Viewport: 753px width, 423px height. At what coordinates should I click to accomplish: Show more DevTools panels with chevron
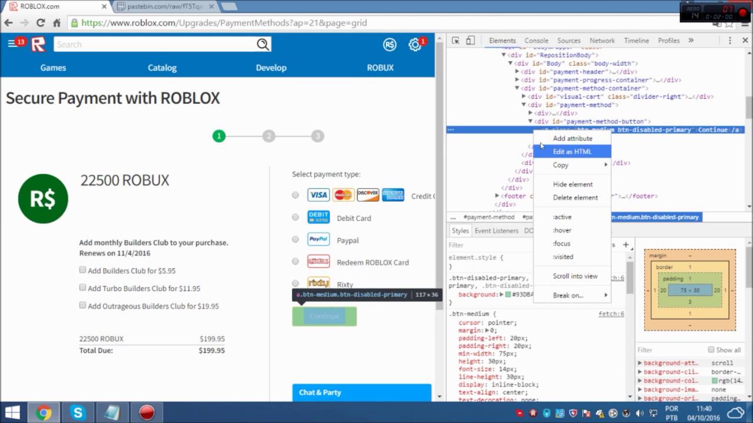691,41
